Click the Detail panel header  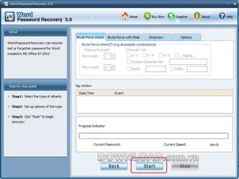35,32
